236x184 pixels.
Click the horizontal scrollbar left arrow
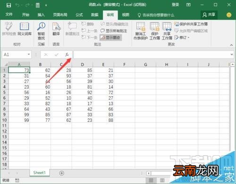pos(149,173)
